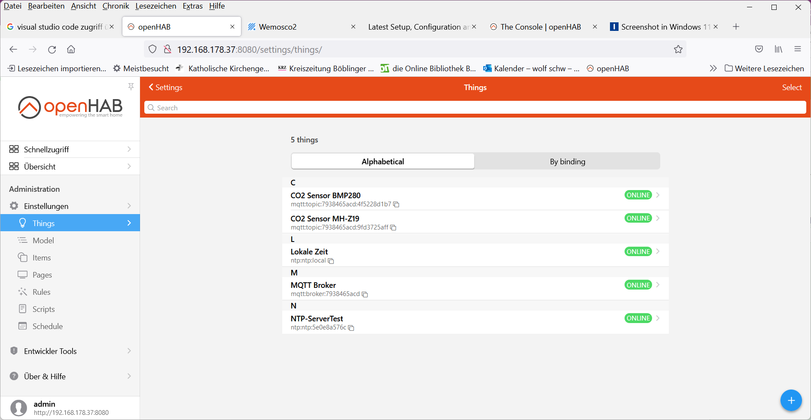
Task: Reload the page in browser
Action: click(52, 49)
